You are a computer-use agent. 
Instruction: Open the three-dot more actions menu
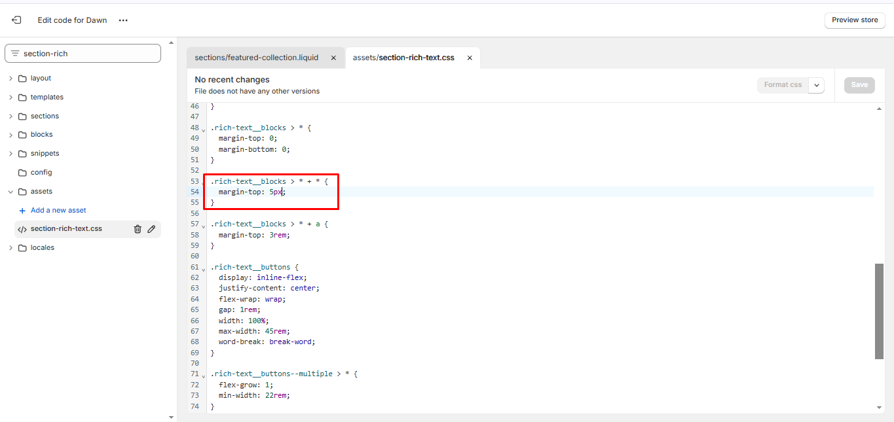click(123, 20)
